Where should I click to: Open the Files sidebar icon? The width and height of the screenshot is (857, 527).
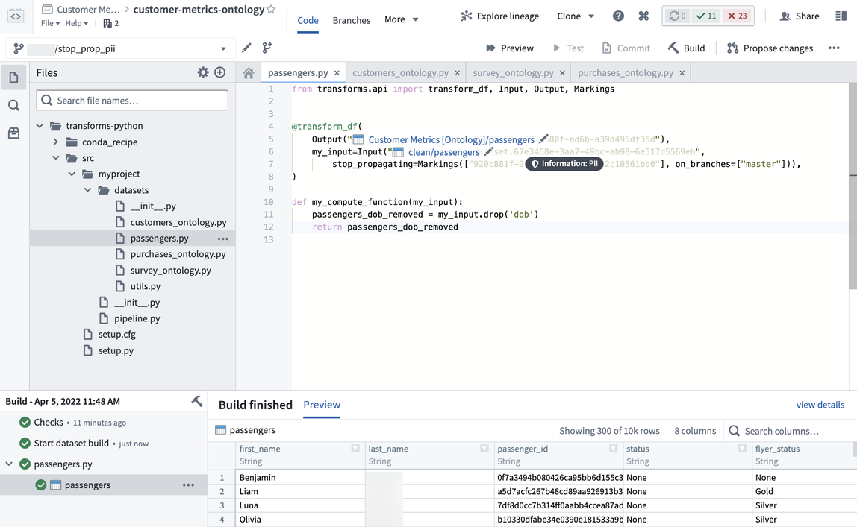[13, 78]
